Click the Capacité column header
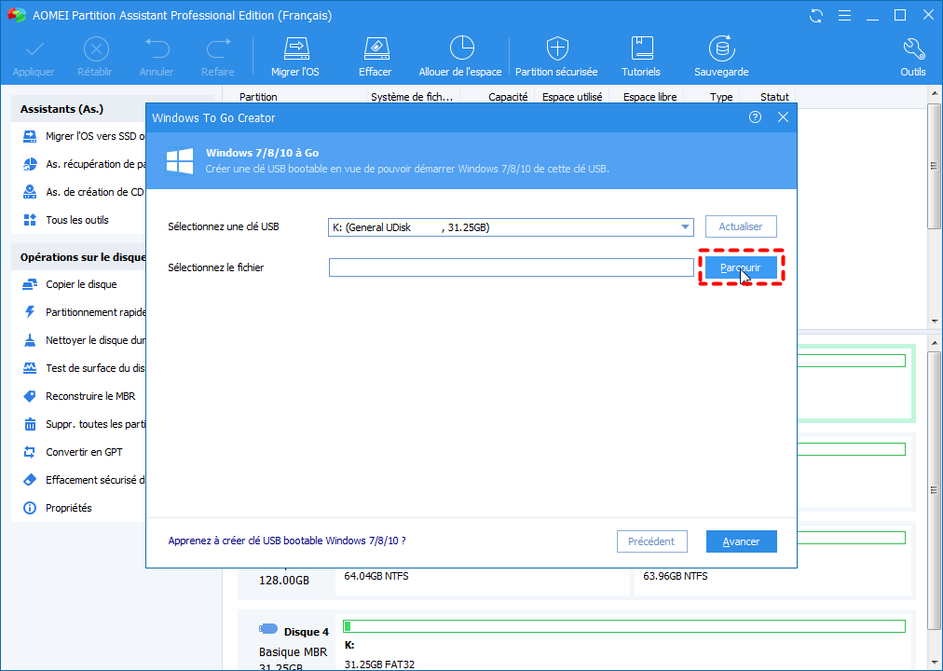943x671 pixels. (x=508, y=97)
